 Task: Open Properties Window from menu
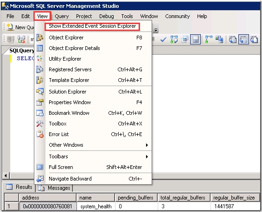click(x=93, y=102)
